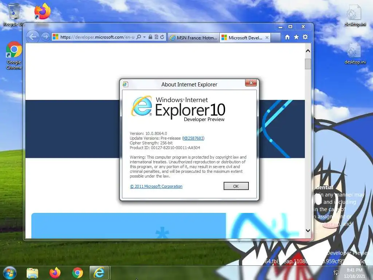Image resolution: width=373 pixels, height=280 pixels.
Task: Click the address bar URL field
Action: [97, 37]
